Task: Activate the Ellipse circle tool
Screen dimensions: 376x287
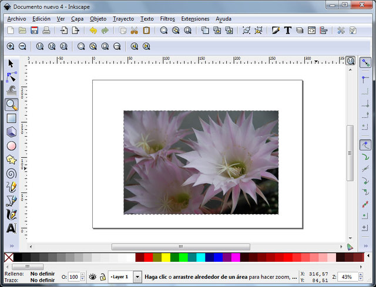Action: pos(11,146)
